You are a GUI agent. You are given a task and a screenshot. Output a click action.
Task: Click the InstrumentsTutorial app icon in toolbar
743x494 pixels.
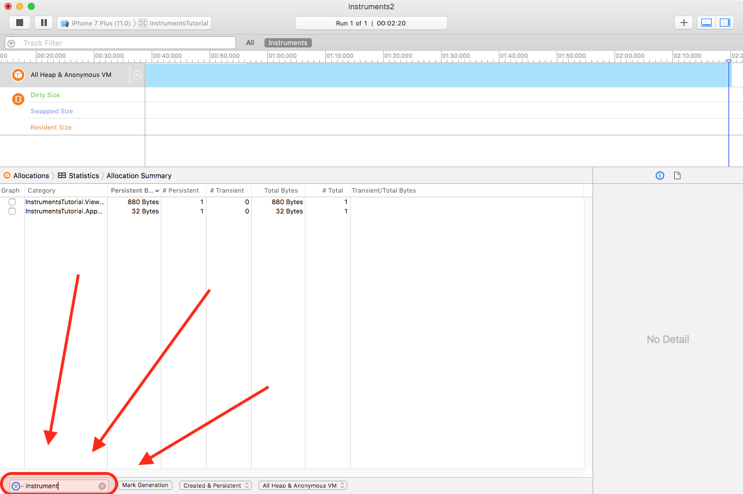click(x=143, y=23)
